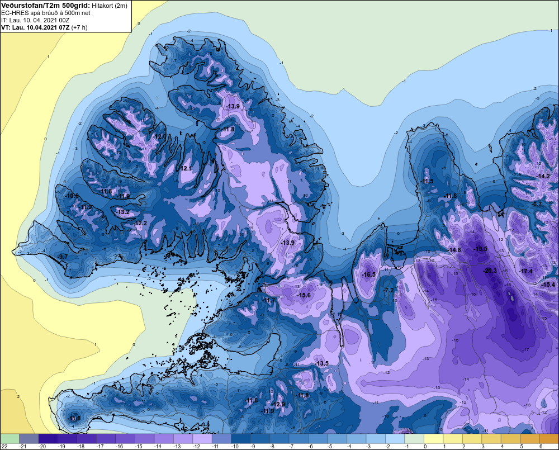The height and width of the screenshot is (450, 559).
Task: Select legend swatch between -2 and -1
Action: (395, 439)
